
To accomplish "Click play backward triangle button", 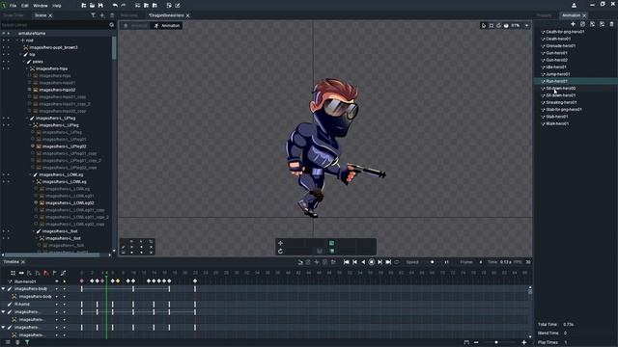I will pyautogui.click(x=363, y=262).
